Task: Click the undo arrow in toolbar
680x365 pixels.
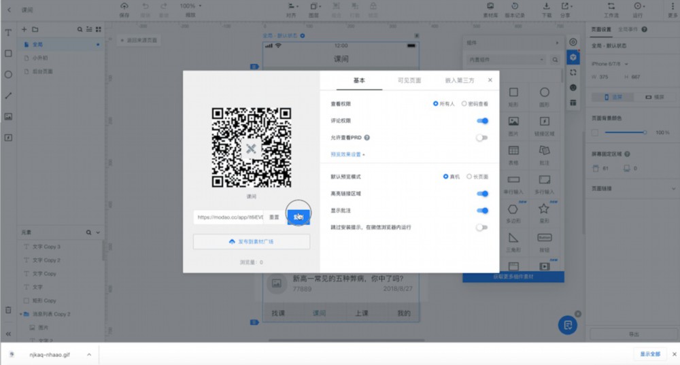Action: coord(146,6)
